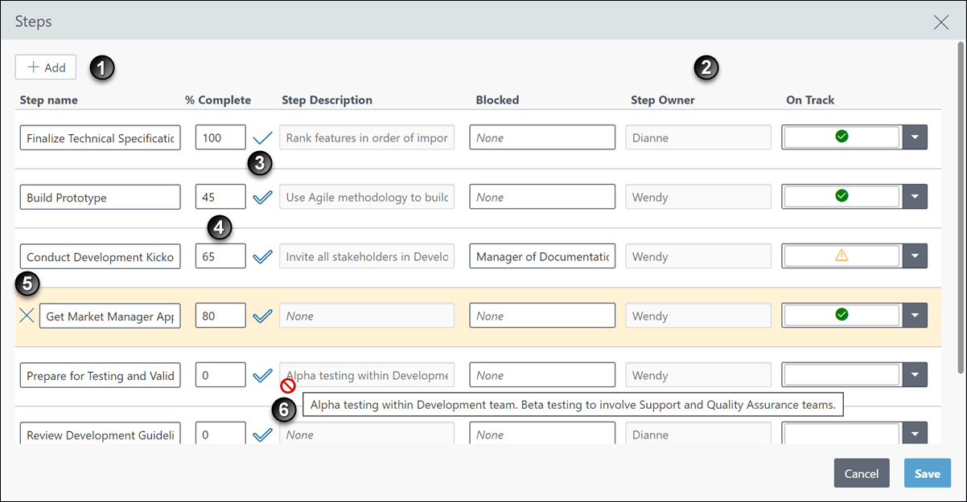Save the steps changes
Image resolution: width=967 pixels, height=502 pixels.
pyautogui.click(x=927, y=473)
